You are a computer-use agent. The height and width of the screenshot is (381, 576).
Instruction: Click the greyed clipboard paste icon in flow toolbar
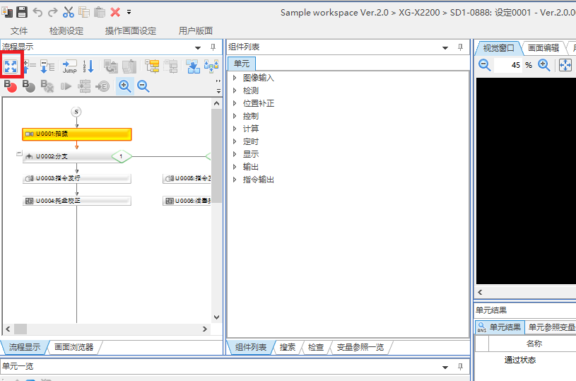[x=129, y=66]
